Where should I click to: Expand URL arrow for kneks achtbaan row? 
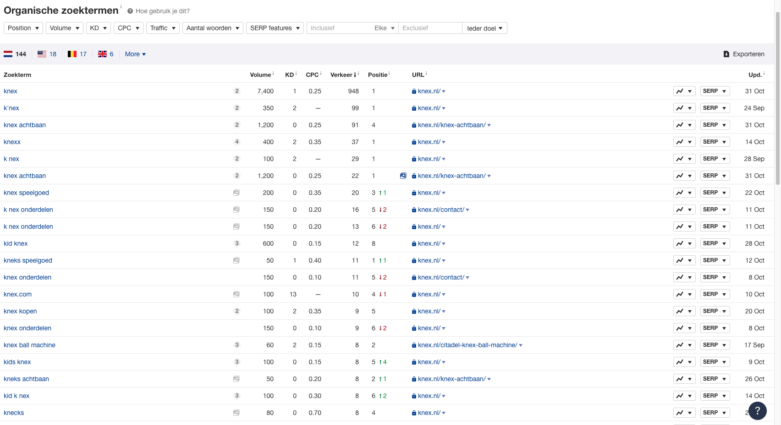(x=489, y=379)
